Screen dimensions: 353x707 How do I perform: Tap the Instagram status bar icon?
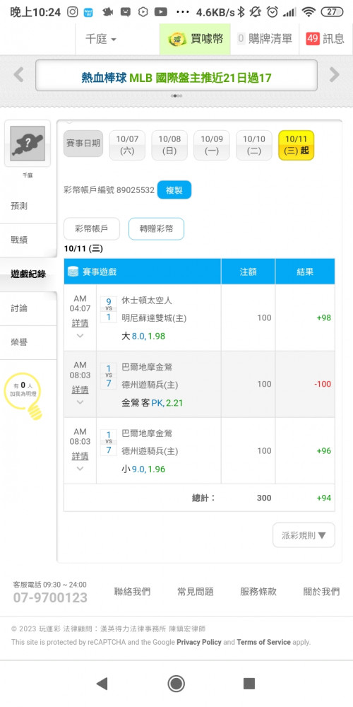click(73, 12)
